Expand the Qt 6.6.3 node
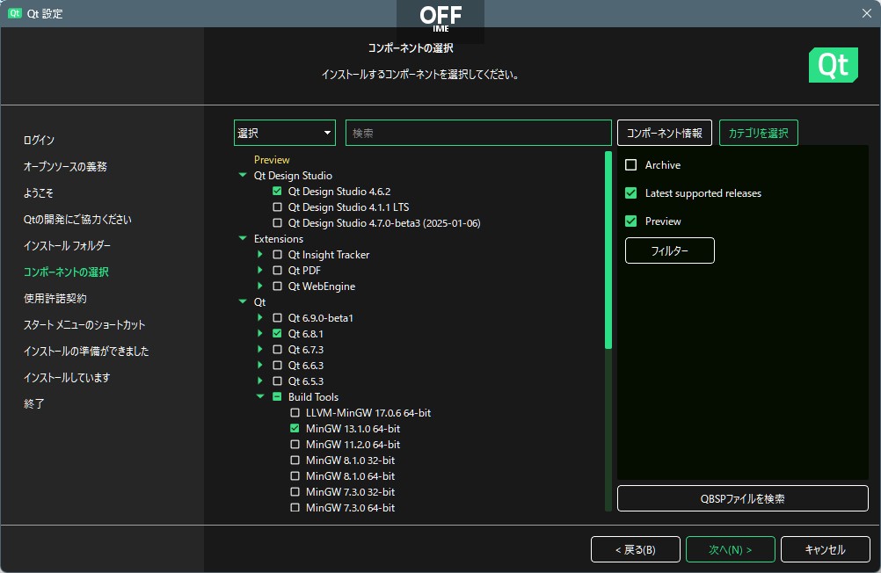This screenshot has width=881, height=573. point(260,365)
